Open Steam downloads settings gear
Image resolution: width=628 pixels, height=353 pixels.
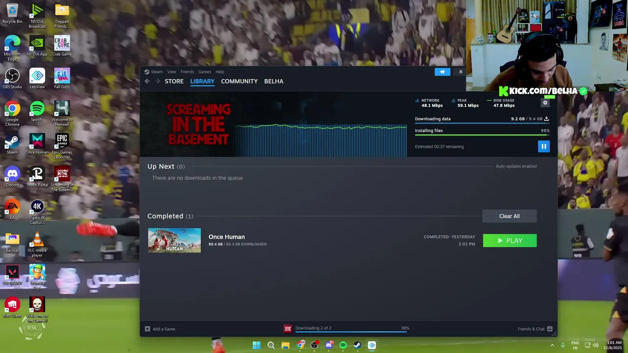(x=545, y=102)
